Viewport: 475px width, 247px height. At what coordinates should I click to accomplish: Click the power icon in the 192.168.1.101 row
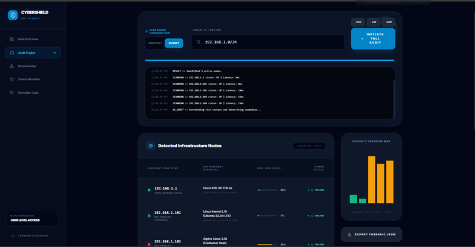click(312, 216)
